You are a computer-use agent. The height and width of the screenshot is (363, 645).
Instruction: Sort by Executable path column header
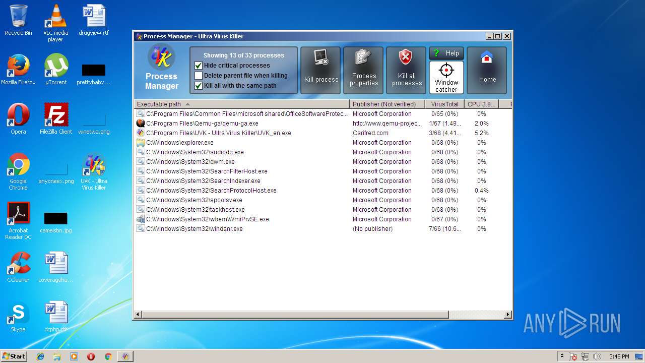pyautogui.click(x=241, y=104)
